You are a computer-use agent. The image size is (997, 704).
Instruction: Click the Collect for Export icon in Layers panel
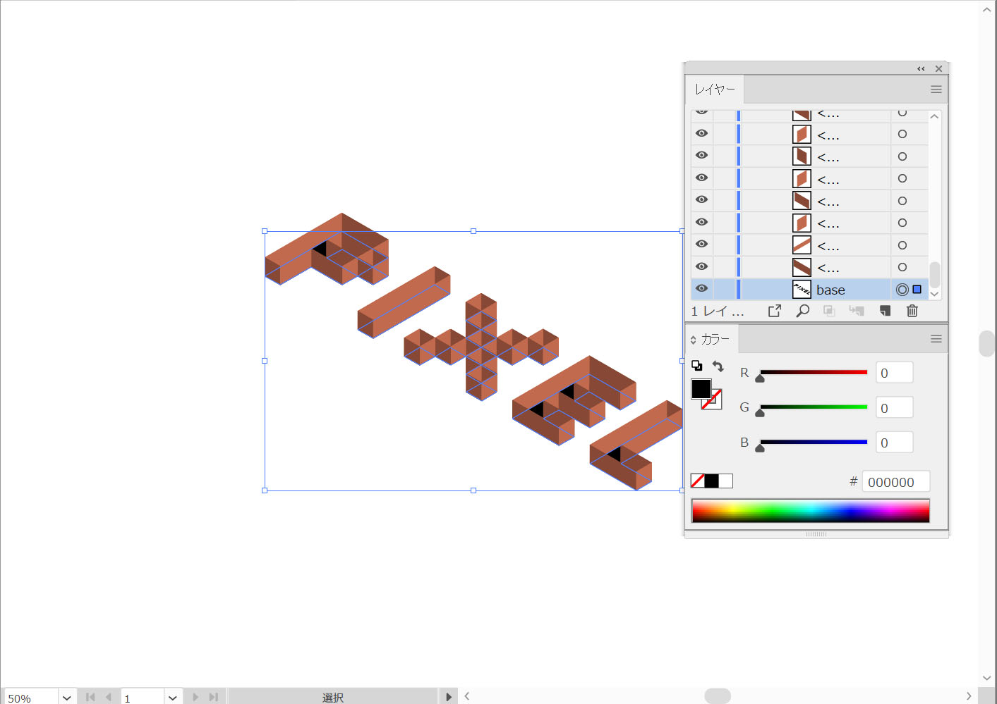774,311
